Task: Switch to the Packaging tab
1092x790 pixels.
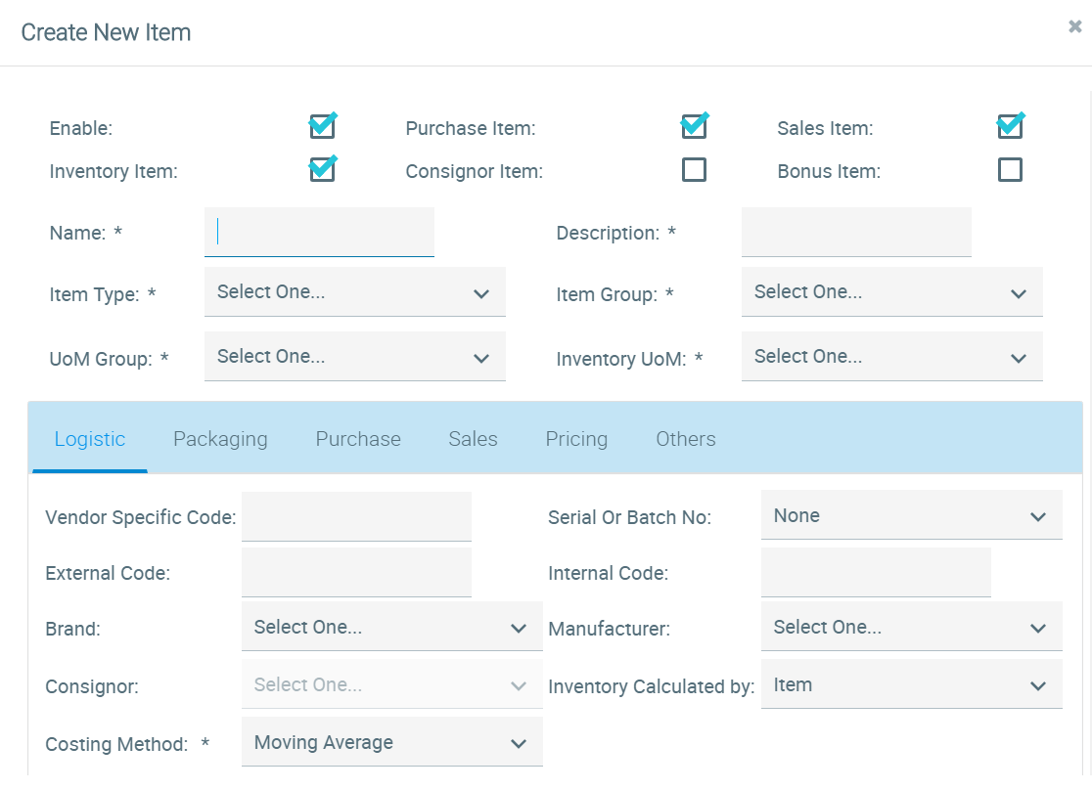Action: pyautogui.click(x=220, y=439)
